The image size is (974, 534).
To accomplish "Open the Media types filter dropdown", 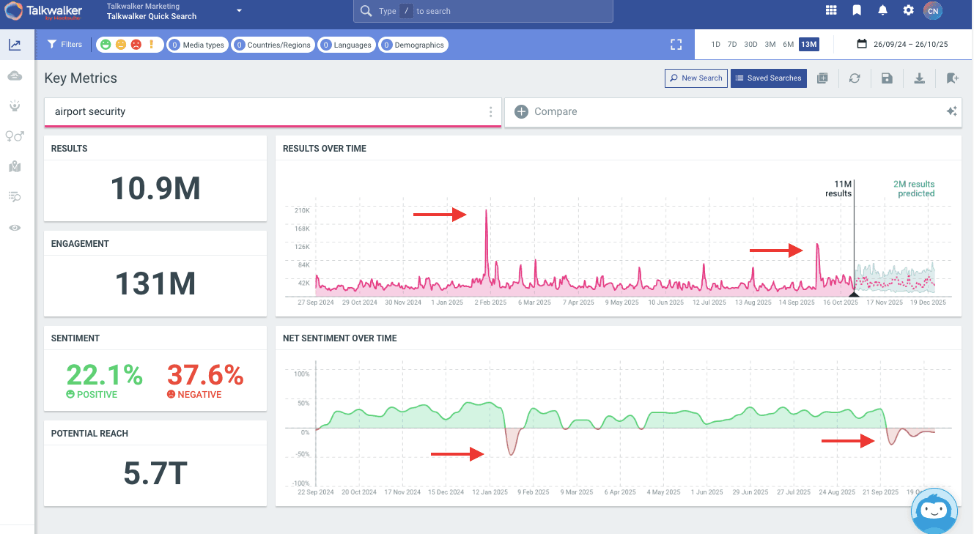I will (197, 45).
